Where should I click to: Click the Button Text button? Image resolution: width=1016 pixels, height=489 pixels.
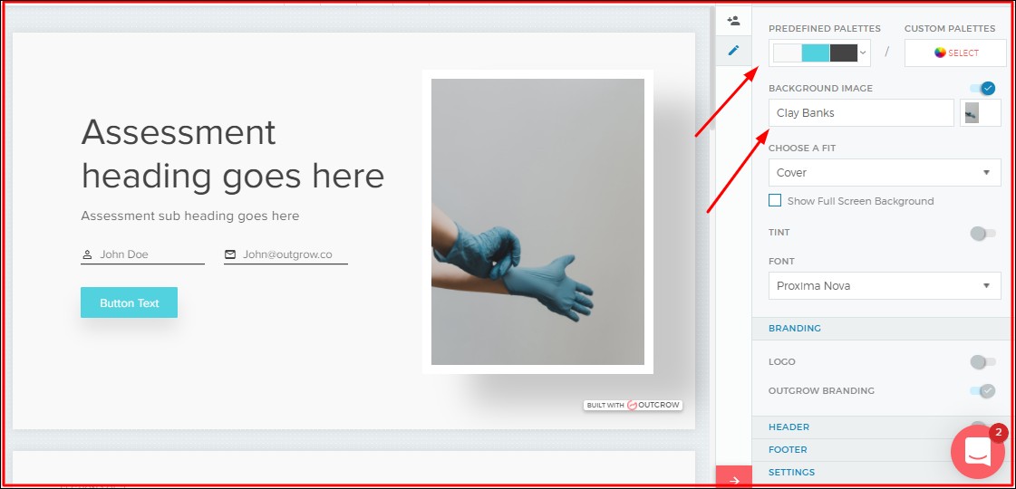tap(129, 303)
